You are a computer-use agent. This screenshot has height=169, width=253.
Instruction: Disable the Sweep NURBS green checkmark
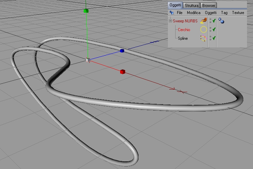(x=214, y=21)
